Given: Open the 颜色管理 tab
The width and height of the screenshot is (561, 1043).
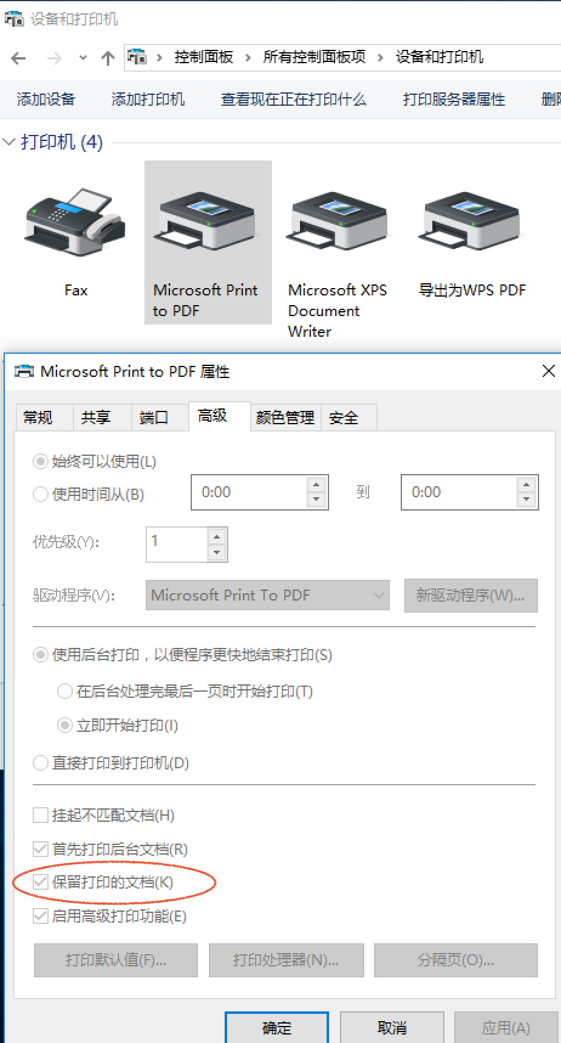Looking at the screenshot, I should [285, 418].
